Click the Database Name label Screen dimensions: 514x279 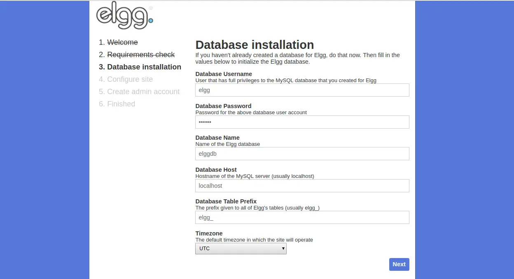click(217, 138)
